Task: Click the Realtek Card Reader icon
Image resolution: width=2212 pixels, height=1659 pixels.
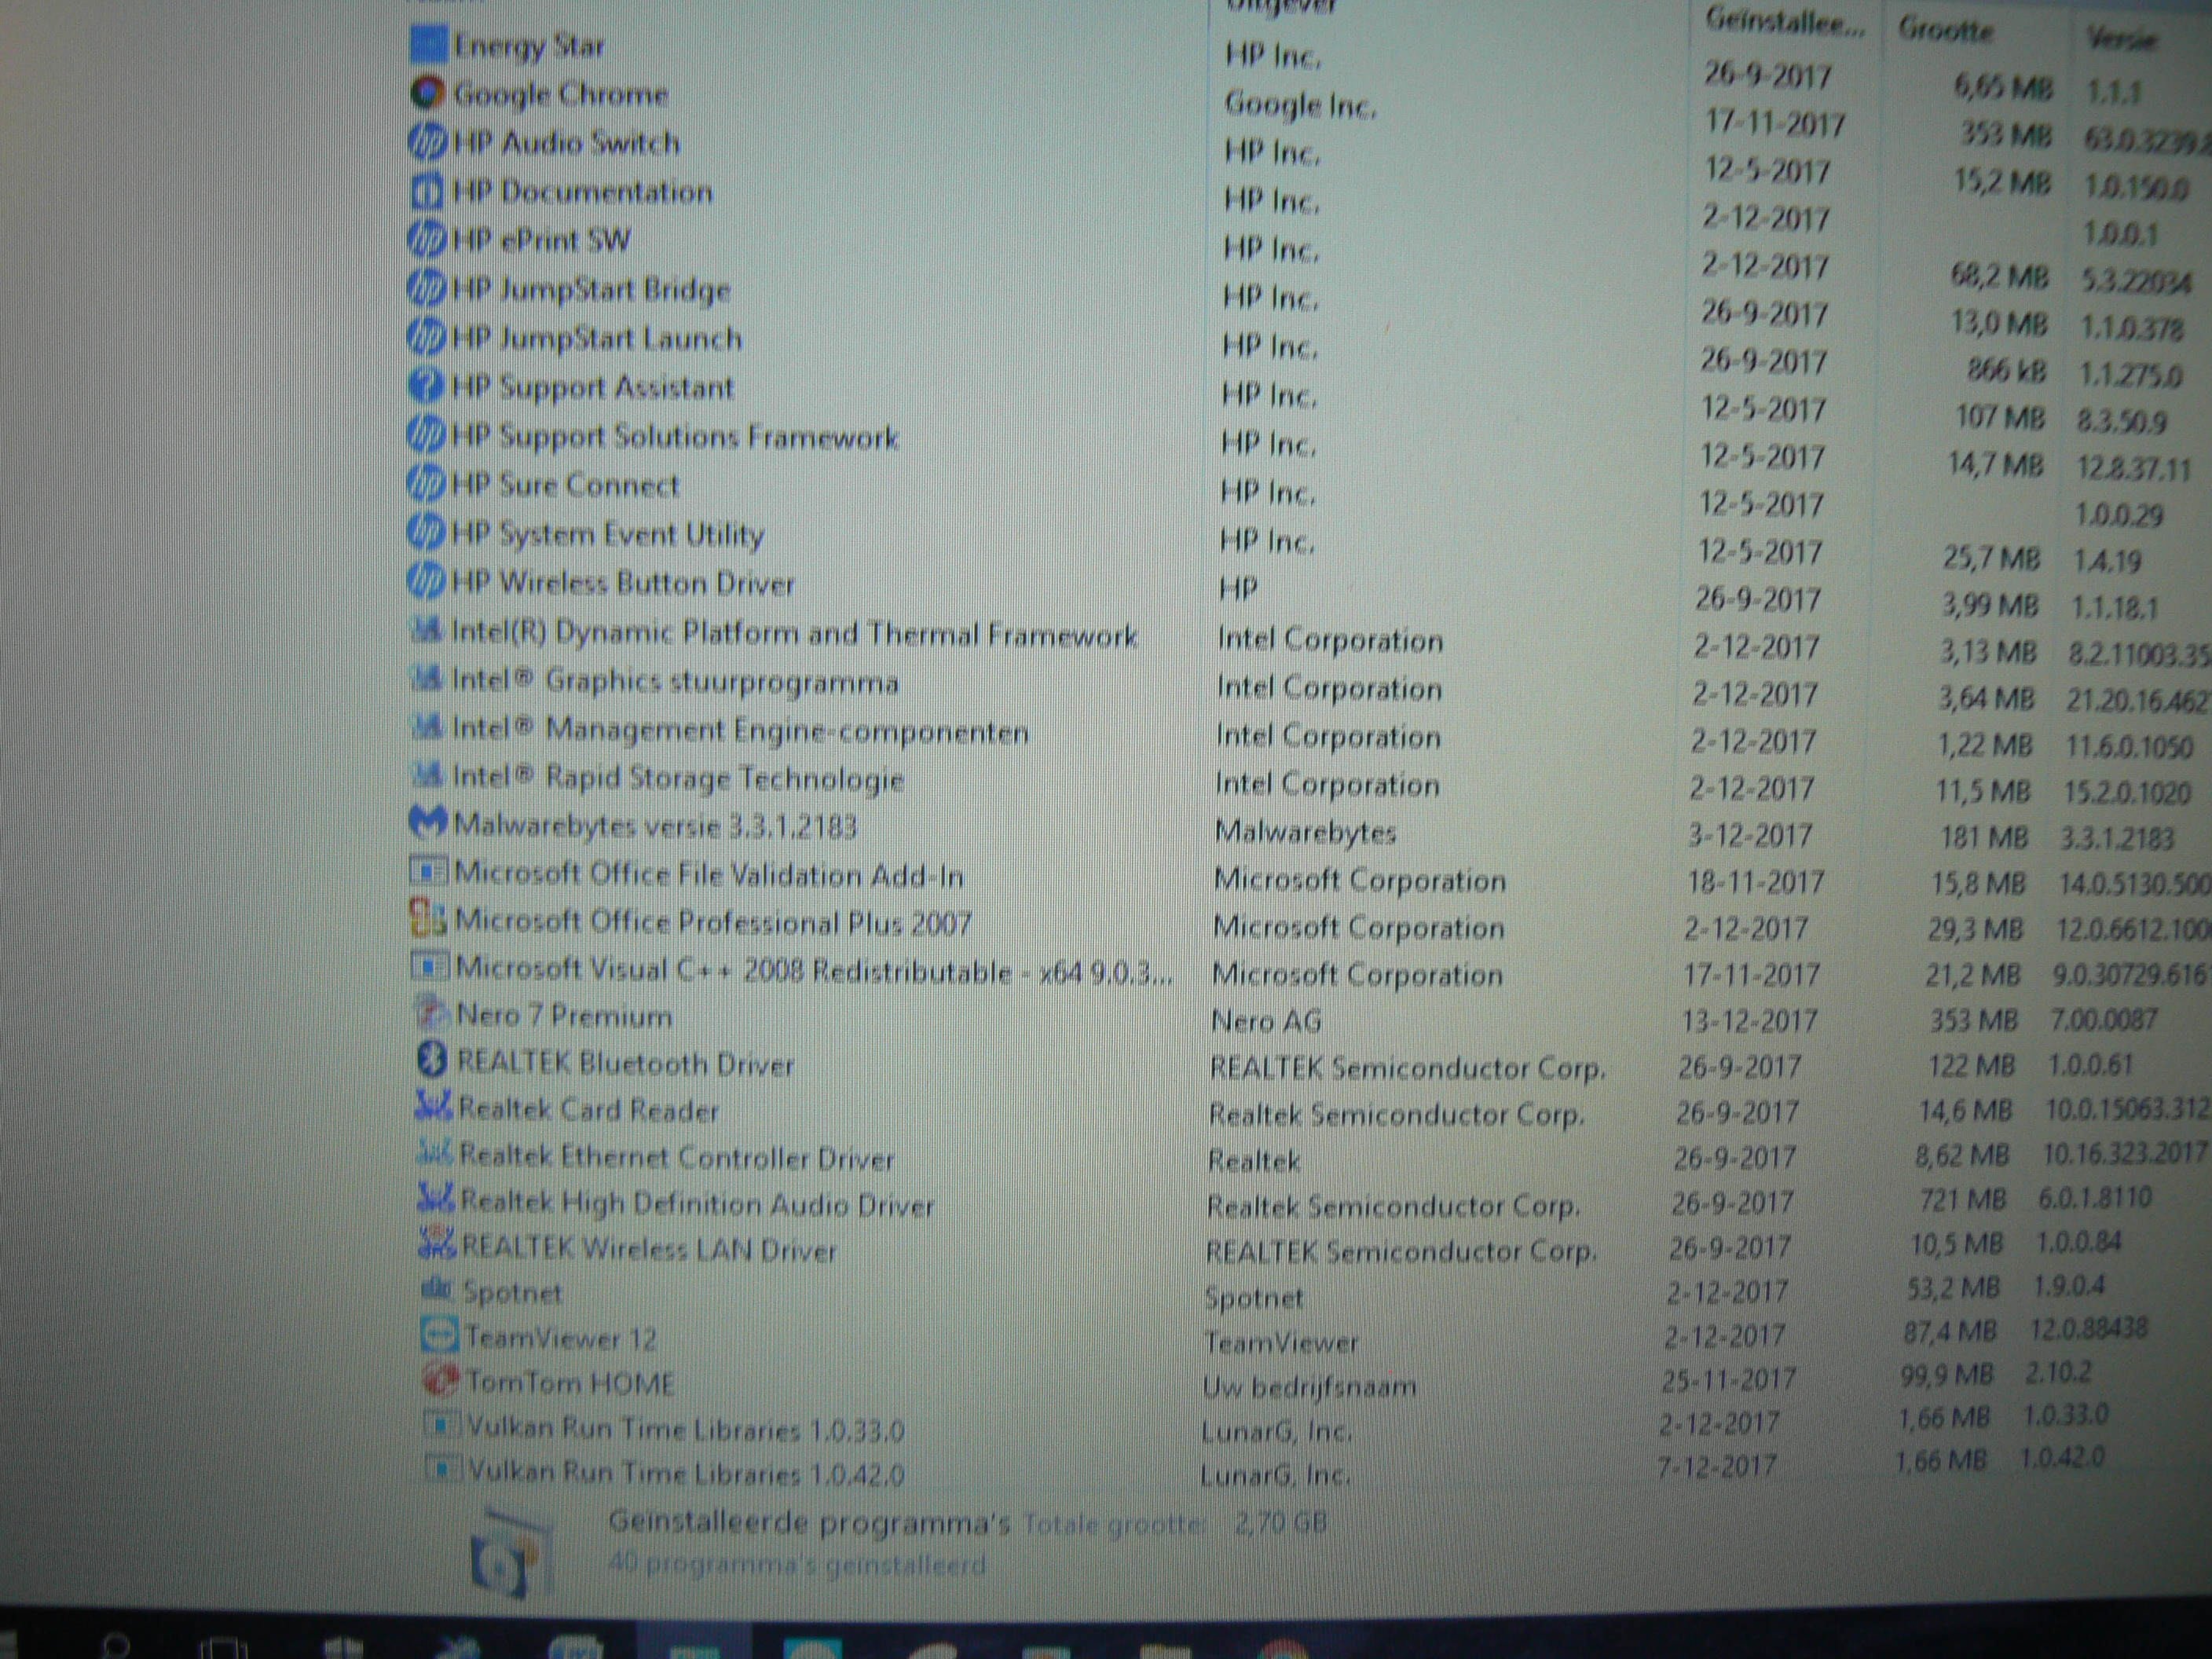Action: pos(434,1105)
